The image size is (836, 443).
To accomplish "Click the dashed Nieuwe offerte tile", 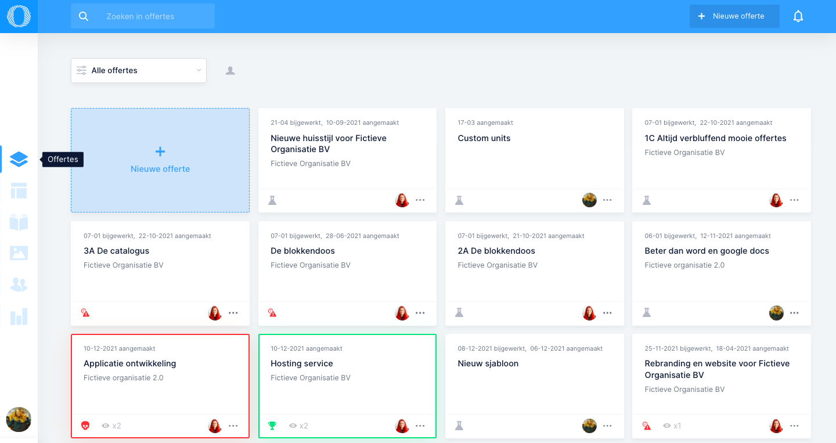I will coord(160,160).
